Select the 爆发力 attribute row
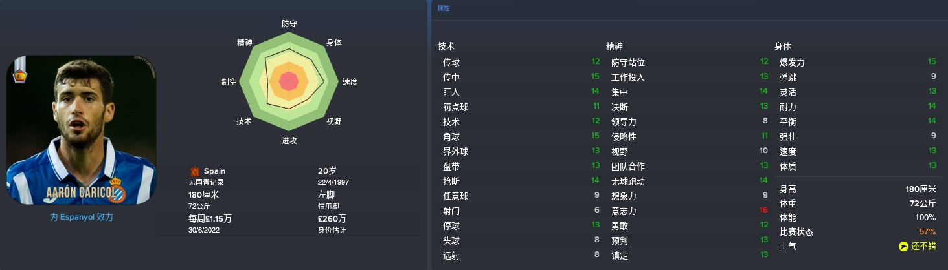The width and height of the screenshot is (948, 270). pos(857,62)
